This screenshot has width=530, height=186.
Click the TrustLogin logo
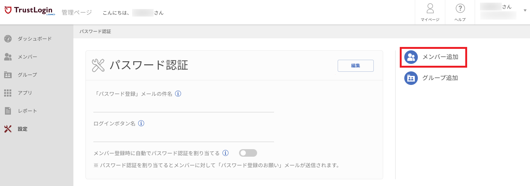pyautogui.click(x=30, y=11)
